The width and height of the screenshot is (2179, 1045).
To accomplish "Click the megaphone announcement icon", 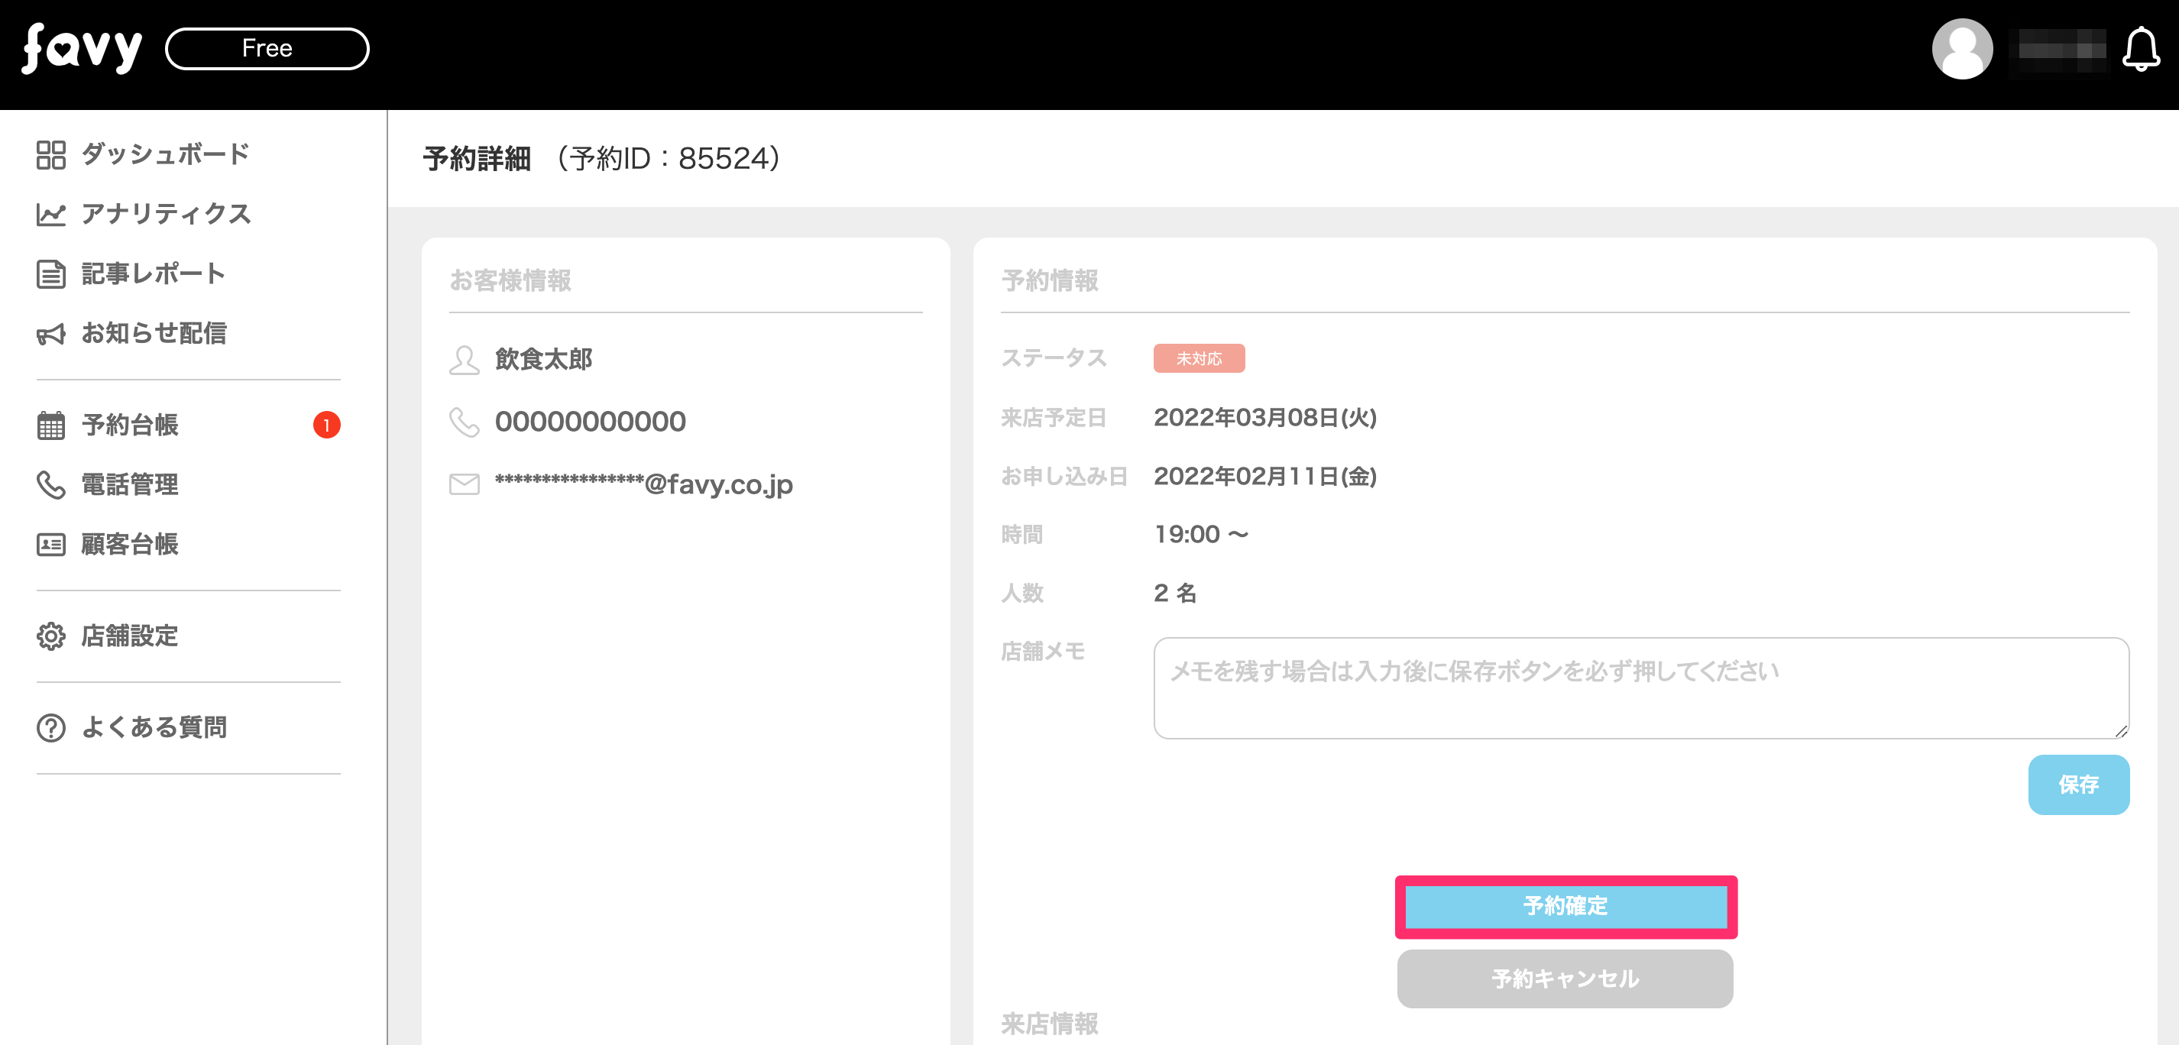I will coord(50,334).
